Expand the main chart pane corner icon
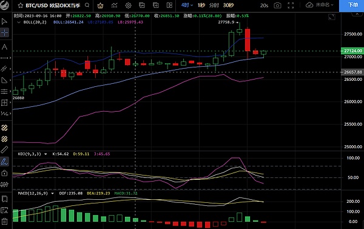 point(332,17)
